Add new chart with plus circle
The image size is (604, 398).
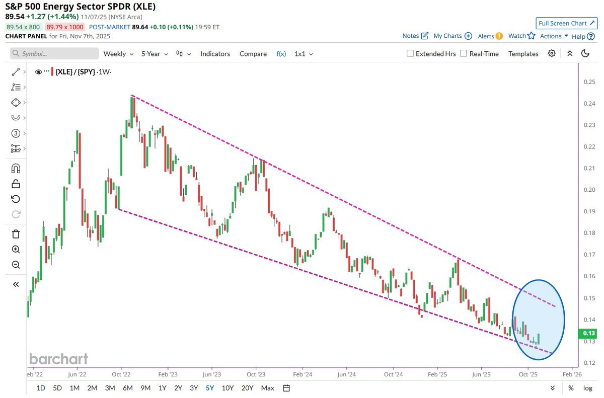tap(468, 36)
